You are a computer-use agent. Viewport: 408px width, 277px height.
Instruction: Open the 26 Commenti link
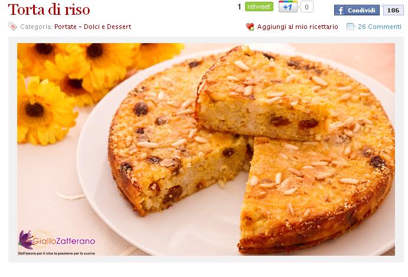click(380, 27)
